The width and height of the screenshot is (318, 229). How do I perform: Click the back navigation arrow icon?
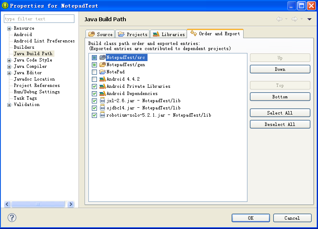[279, 19]
